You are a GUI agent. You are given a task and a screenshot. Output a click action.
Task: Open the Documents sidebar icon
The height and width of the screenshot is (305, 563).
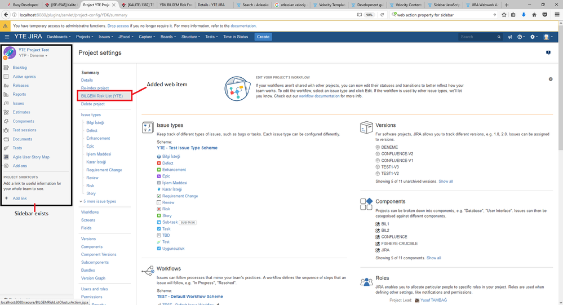point(6,139)
